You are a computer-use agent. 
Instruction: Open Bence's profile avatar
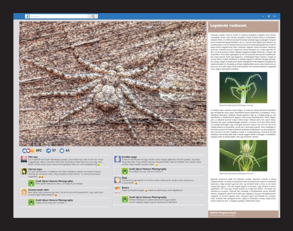[x=117, y=189]
